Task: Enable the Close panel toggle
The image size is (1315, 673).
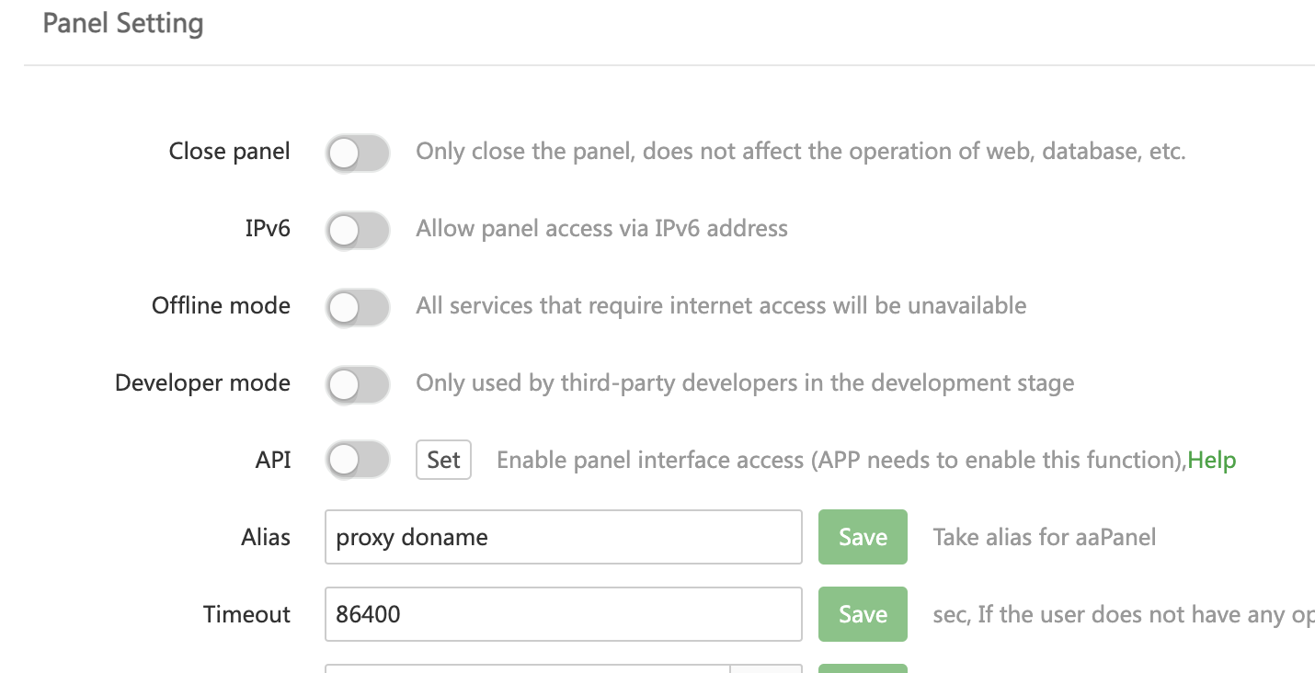Action: click(x=358, y=153)
